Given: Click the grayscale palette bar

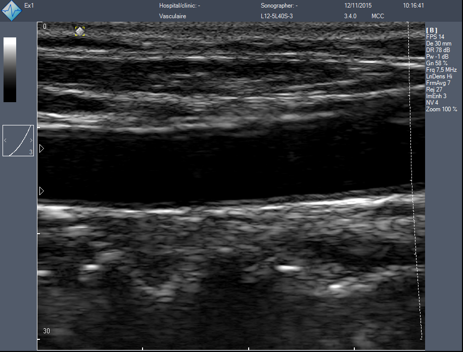Looking at the screenshot, I should point(10,70).
